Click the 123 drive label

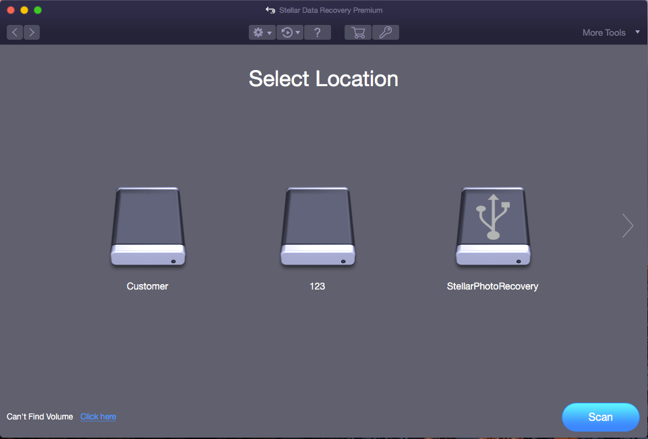(x=318, y=286)
